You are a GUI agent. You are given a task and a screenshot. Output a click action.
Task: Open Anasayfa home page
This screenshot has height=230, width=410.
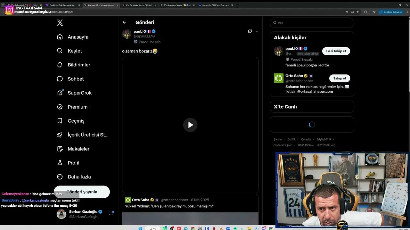[x=73, y=37]
